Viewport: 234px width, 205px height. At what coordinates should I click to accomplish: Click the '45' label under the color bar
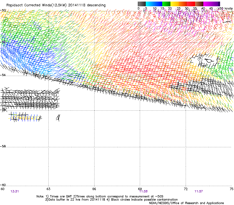[211, 9]
